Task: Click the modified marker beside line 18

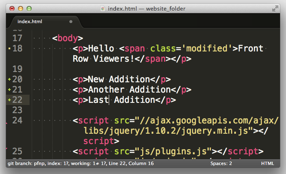Action: 9,48
